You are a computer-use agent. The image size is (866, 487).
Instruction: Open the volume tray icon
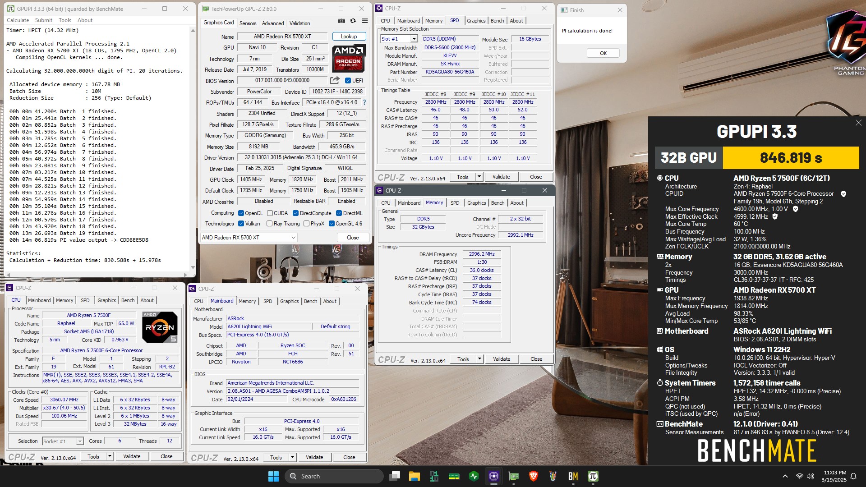pyautogui.click(x=811, y=476)
